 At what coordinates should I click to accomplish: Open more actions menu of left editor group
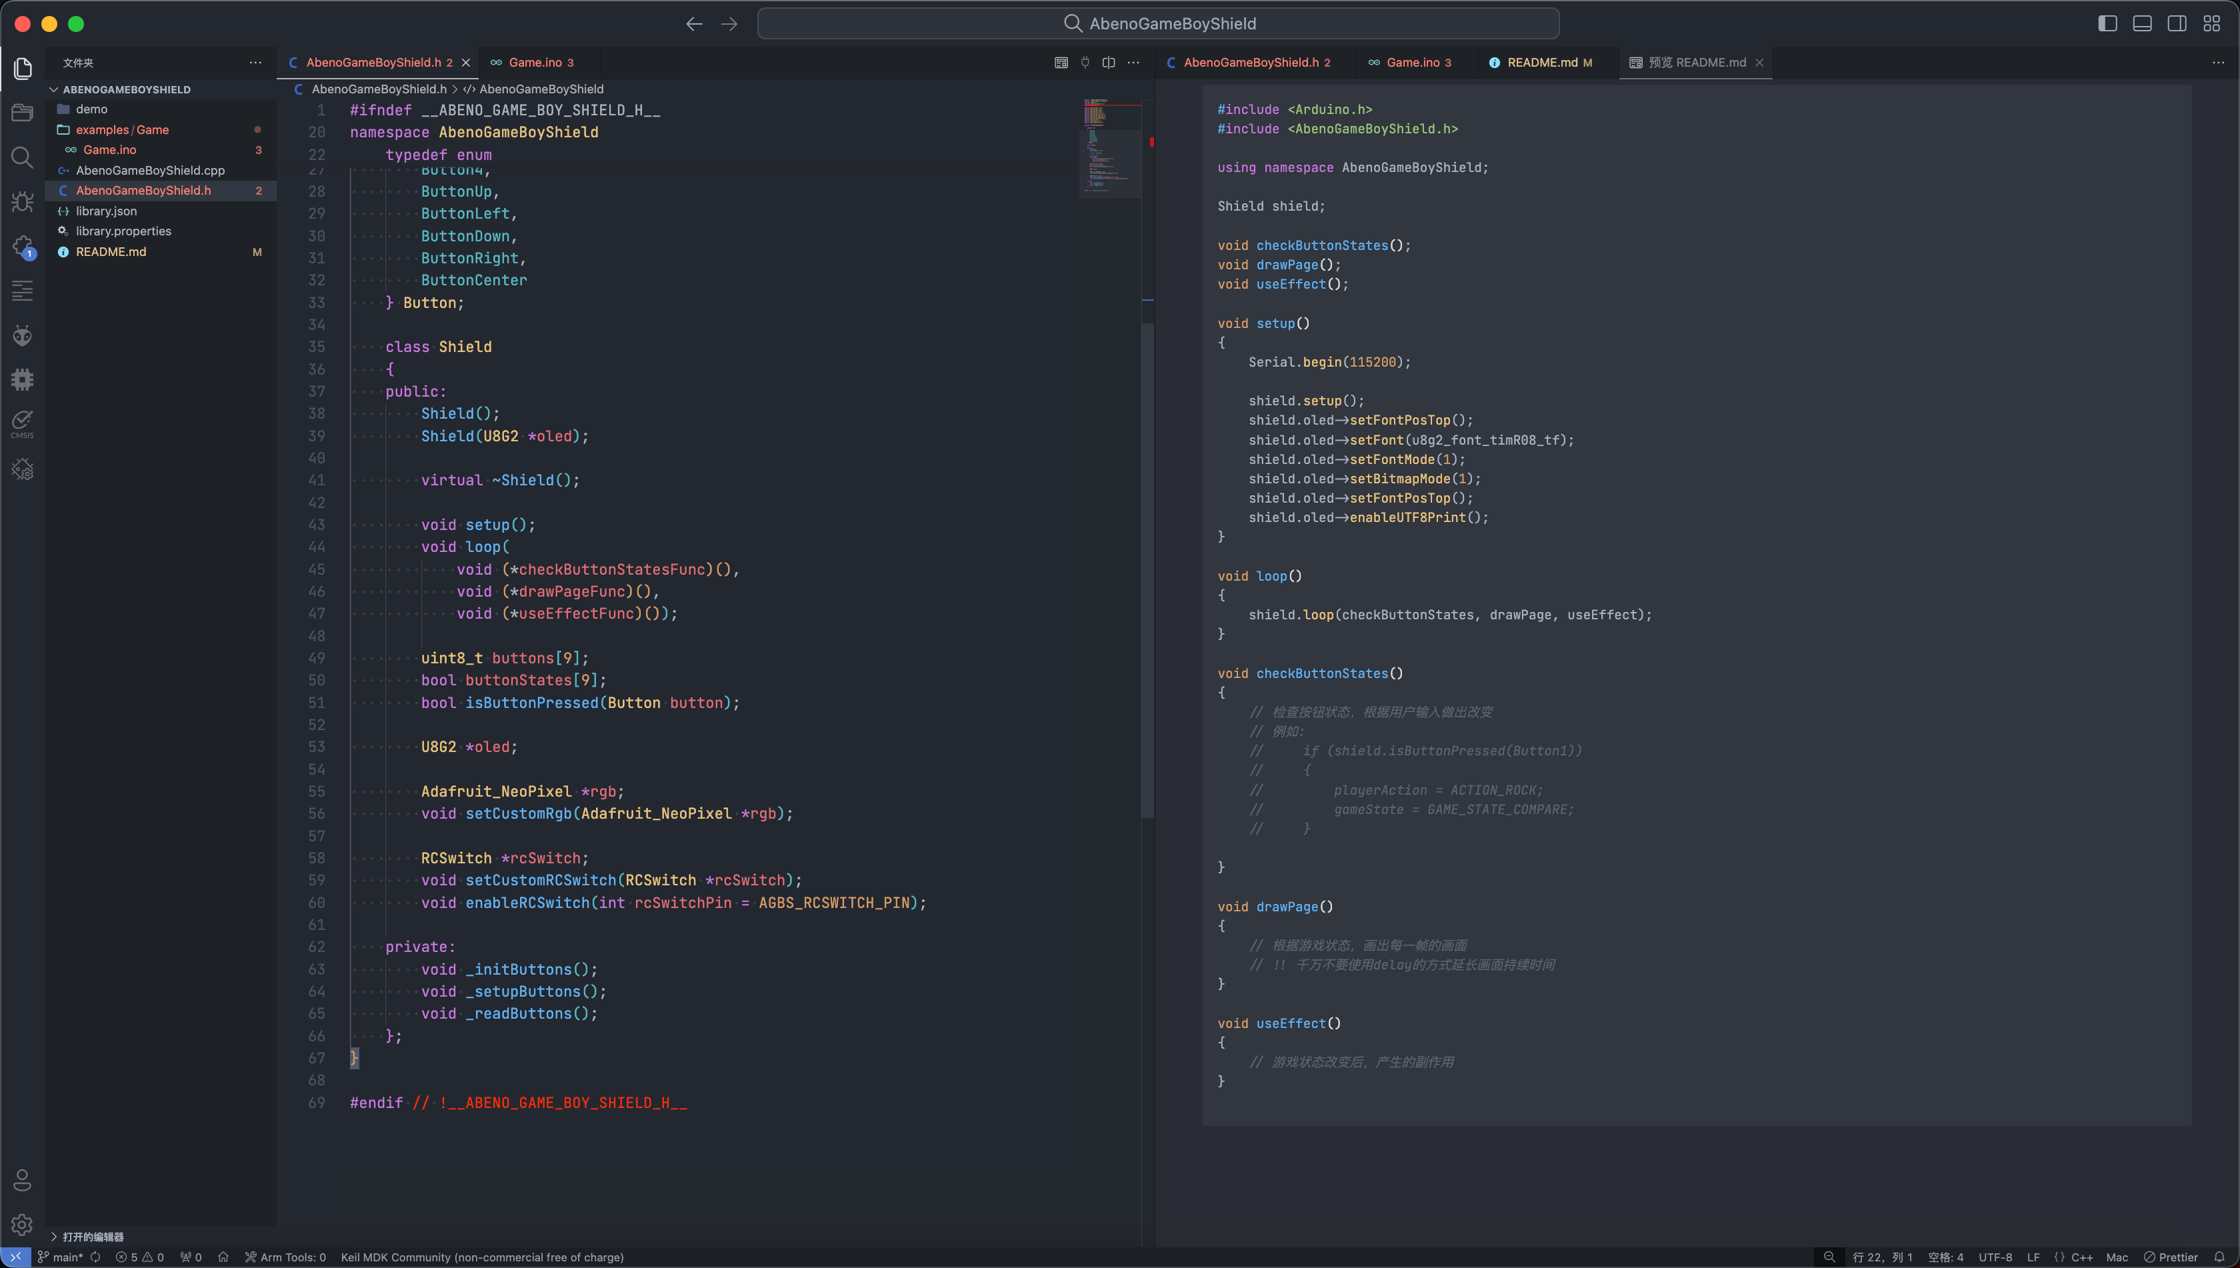[x=1133, y=63]
